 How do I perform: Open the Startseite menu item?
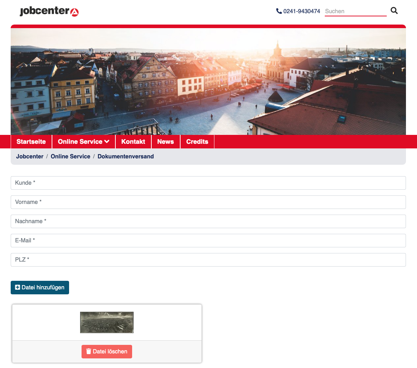pyautogui.click(x=31, y=142)
